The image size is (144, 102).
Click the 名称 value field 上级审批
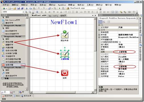click(128, 52)
